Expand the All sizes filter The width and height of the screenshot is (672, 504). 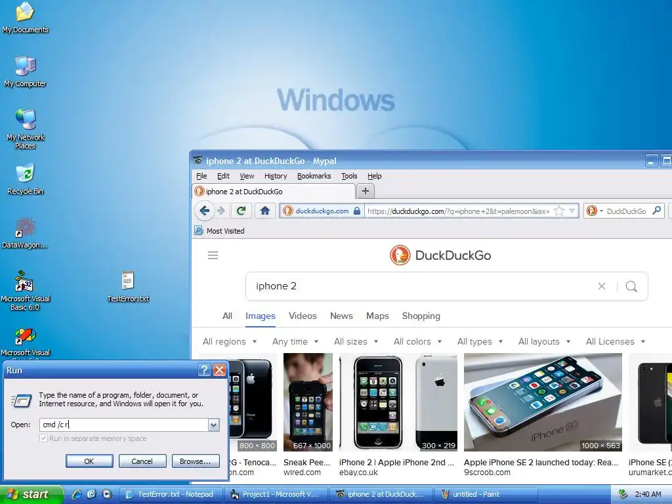[x=356, y=341]
